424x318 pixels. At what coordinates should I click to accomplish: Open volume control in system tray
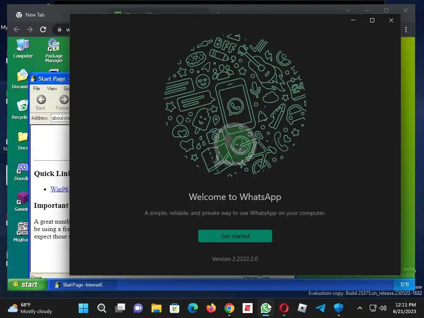(x=383, y=308)
